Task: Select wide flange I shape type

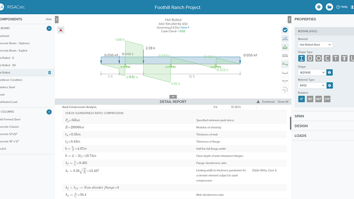Action: [x=301, y=58]
